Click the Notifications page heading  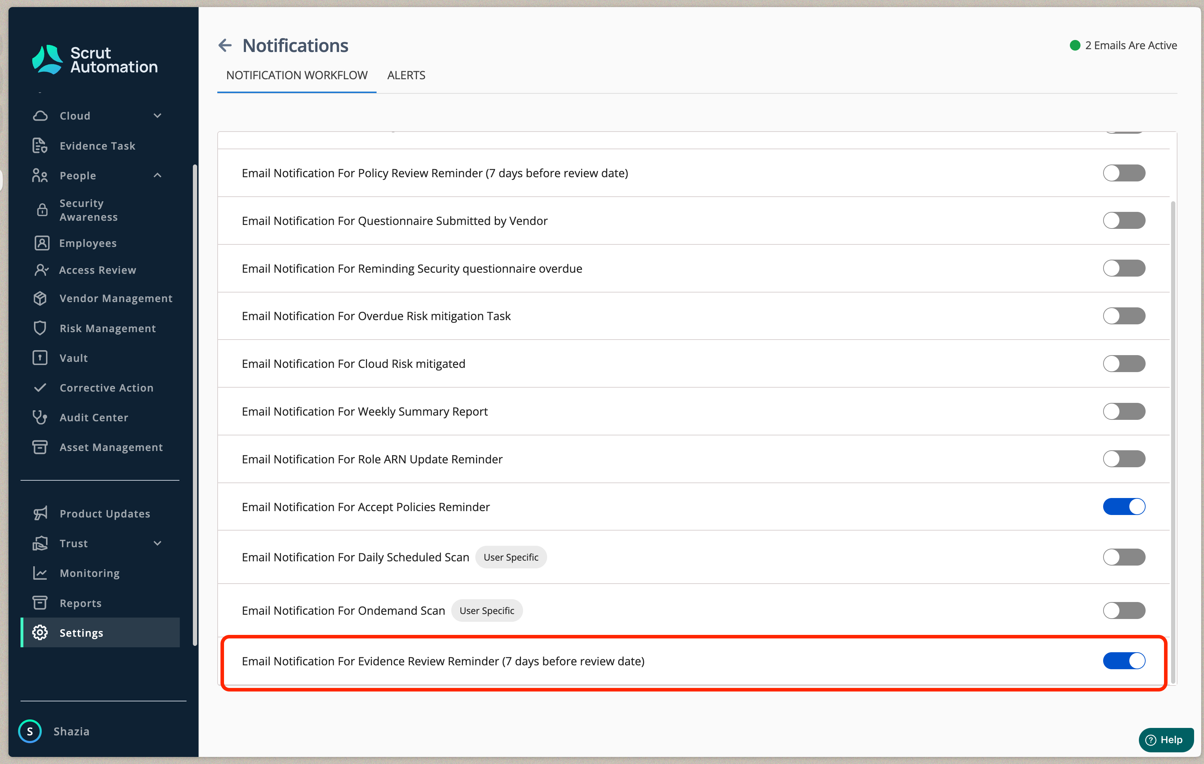coord(296,46)
